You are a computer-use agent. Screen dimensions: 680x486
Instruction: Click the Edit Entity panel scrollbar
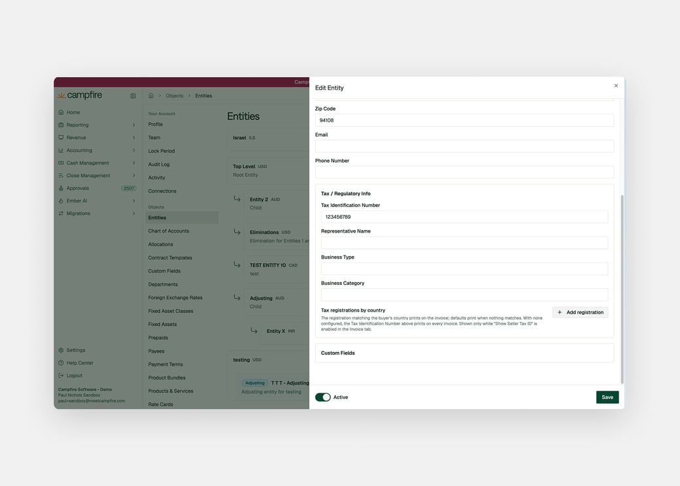(x=622, y=289)
